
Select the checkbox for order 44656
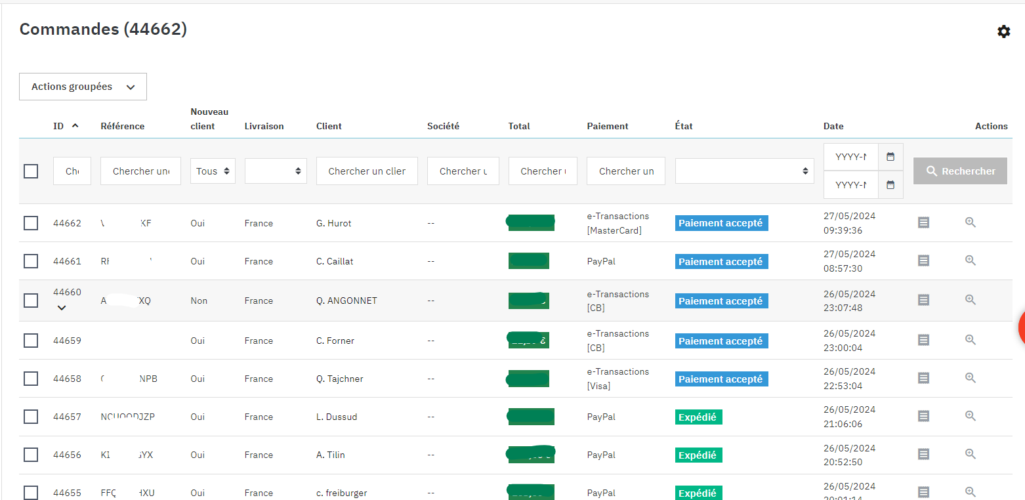pyautogui.click(x=31, y=455)
